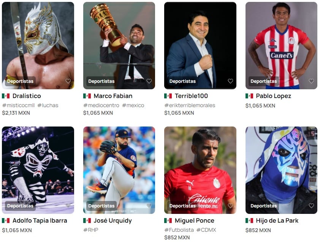Image resolution: width=320 pixels, height=242 pixels.
Task: Add Pablo Lopez to favorites via heart
Action: [311, 81]
